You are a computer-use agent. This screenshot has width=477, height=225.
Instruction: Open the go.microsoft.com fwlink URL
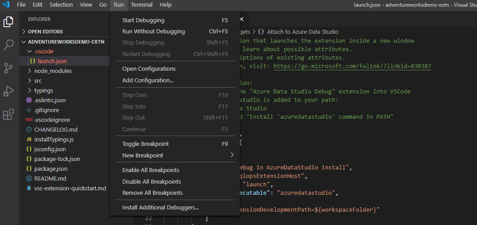point(352,66)
